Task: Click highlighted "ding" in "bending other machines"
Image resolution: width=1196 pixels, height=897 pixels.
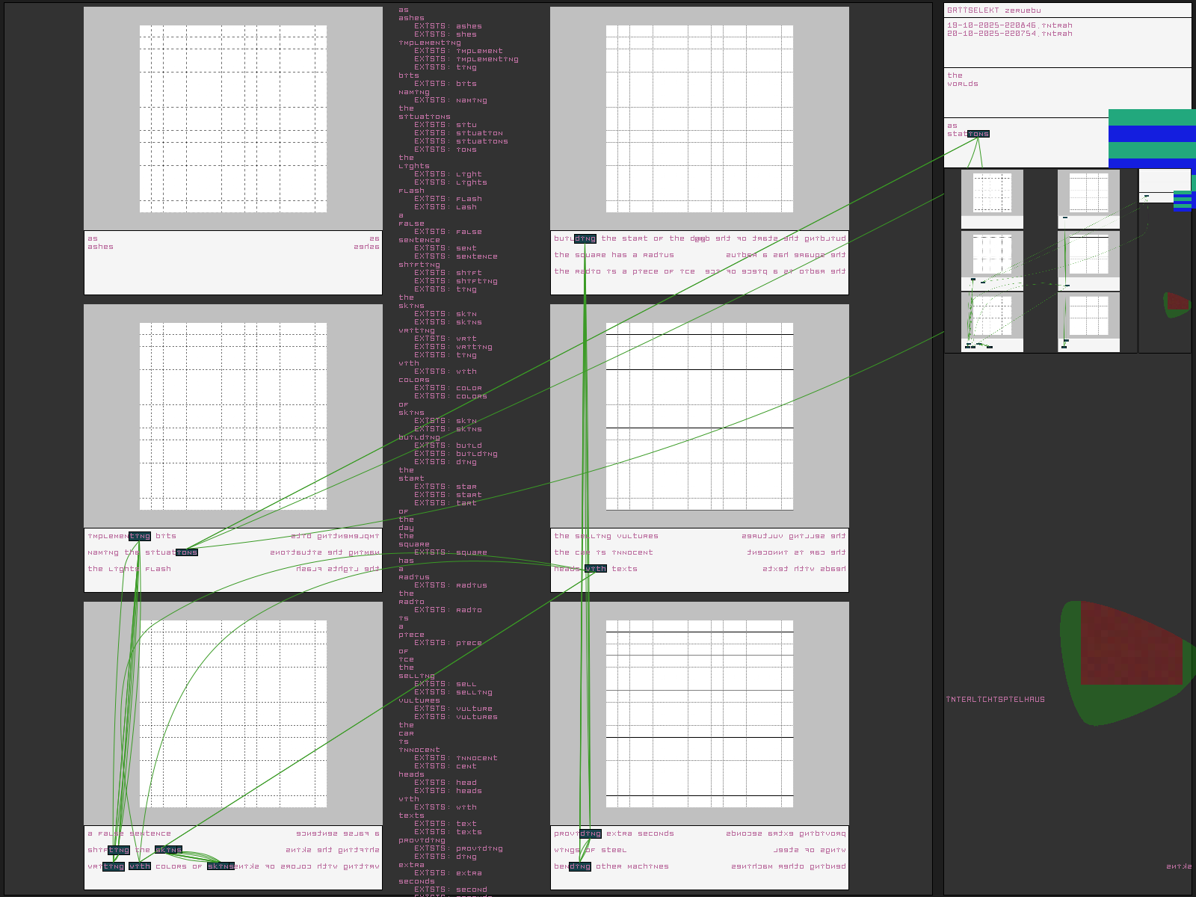Action: click(x=580, y=866)
